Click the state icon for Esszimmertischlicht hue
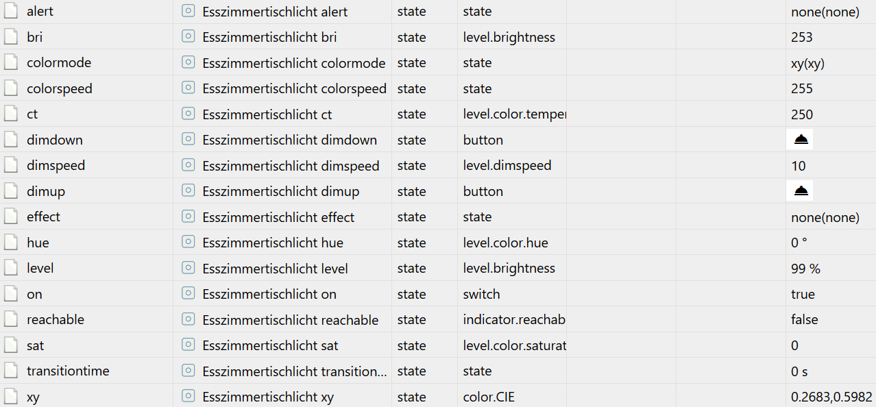Image resolution: width=876 pixels, height=407 pixels. point(188,243)
